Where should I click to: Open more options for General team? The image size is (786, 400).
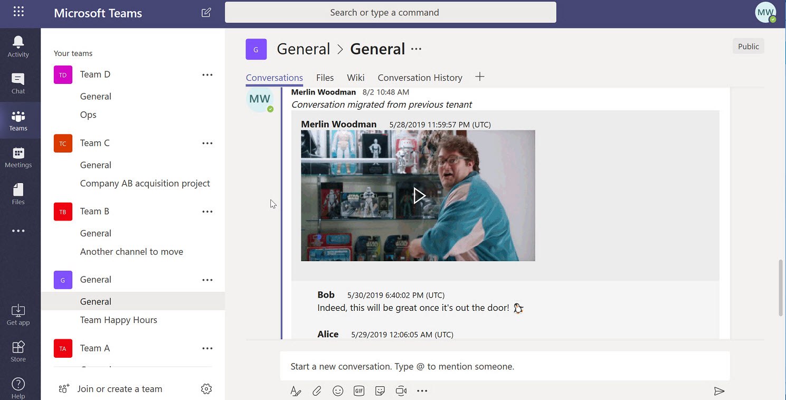(x=207, y=280)
